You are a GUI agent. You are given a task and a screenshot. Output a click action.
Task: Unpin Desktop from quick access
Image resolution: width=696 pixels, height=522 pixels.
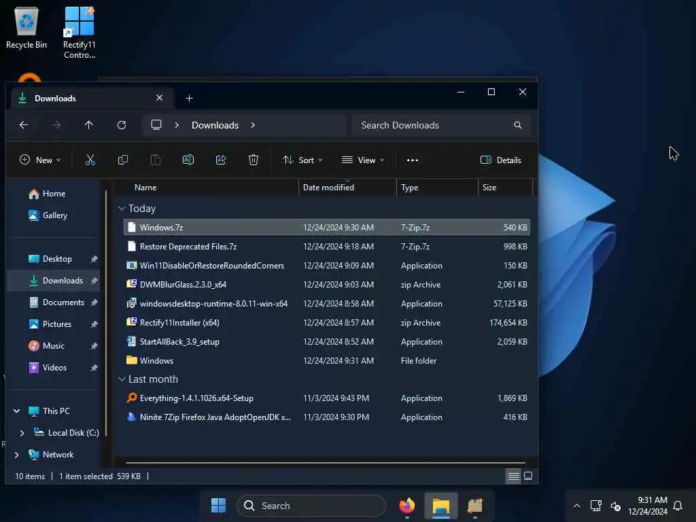(94, 259)
